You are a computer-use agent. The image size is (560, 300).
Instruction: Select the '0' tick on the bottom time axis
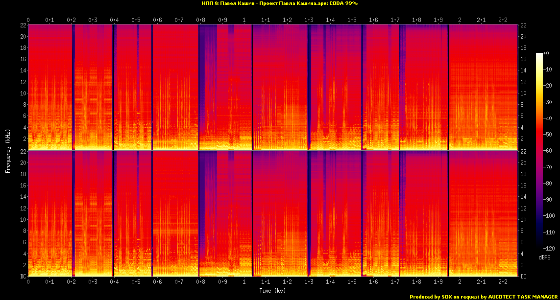click(28, 282)
